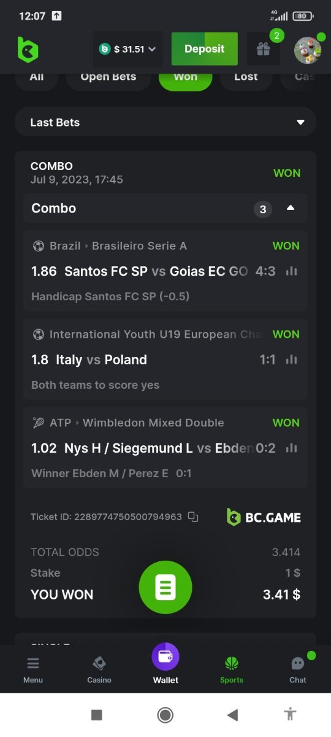
Task: Open the Wallet from bottom navigation
Action: [x=165, y=663]
